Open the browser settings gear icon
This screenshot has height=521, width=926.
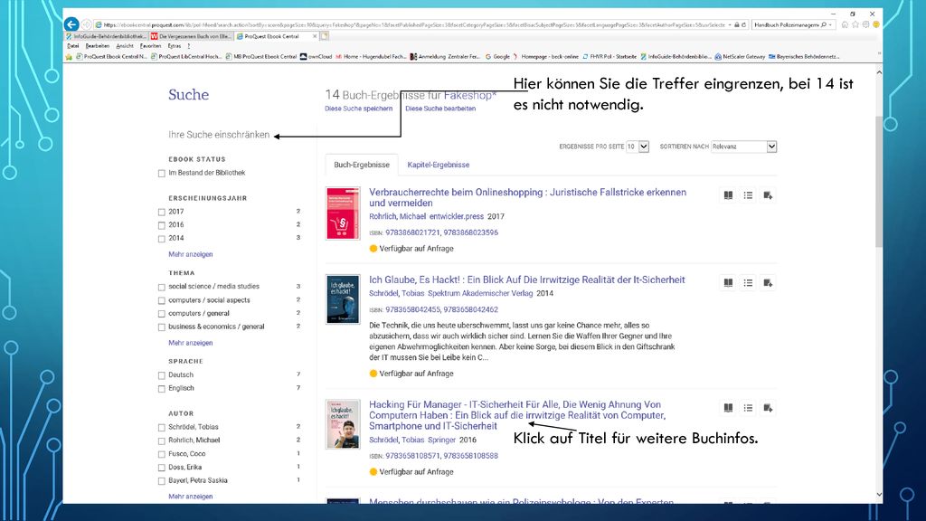coord(865,24)
